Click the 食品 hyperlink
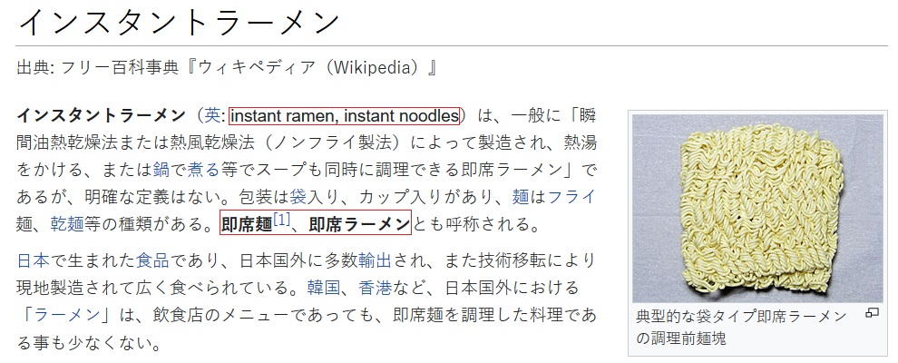This screenshot has height=363, width=898. point(152,261)
